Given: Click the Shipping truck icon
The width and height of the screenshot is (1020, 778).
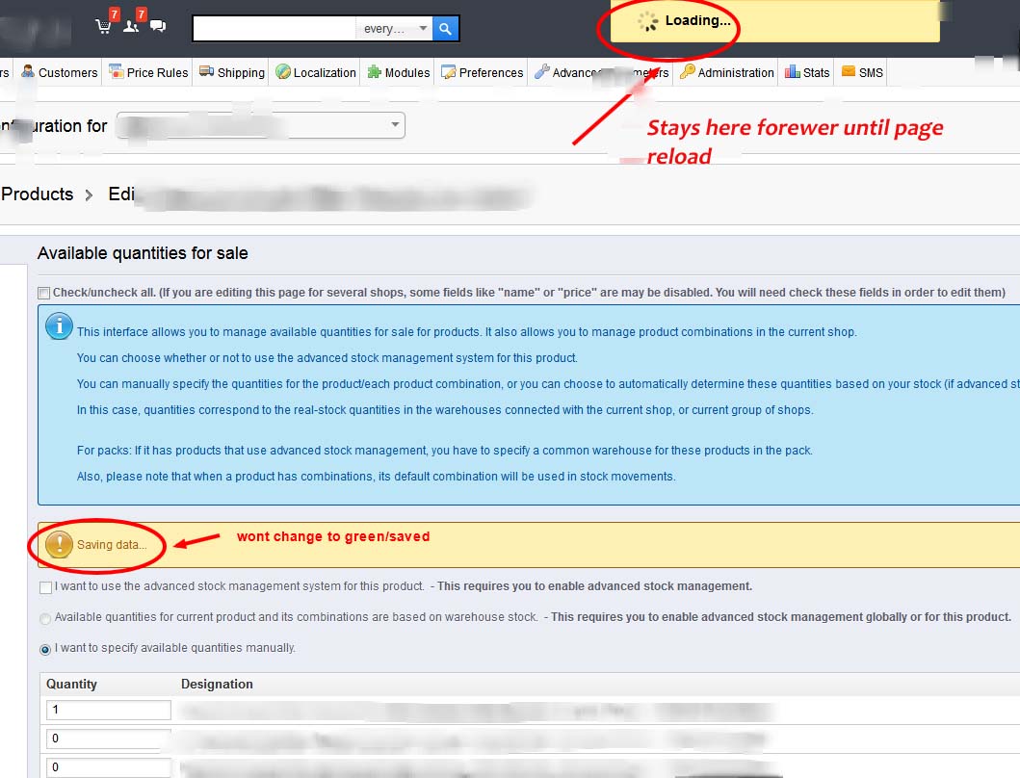Looking at the screenshot, I should (x=207, y=71).
